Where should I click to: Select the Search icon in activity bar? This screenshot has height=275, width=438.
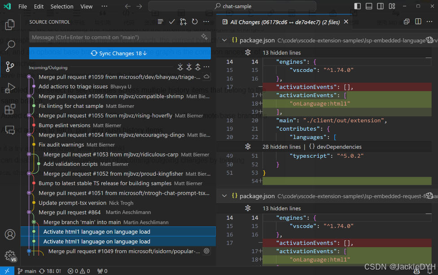click(x=10, y=45)
